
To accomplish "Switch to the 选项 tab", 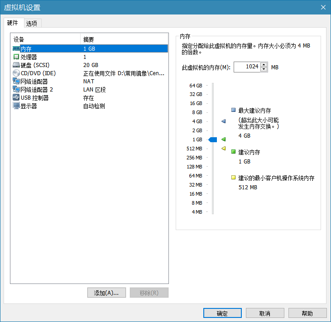I will coord(32,24).
